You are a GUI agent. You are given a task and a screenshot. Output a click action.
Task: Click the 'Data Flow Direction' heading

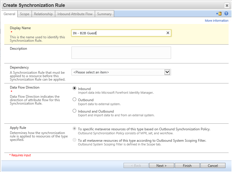tap(25, 87)
